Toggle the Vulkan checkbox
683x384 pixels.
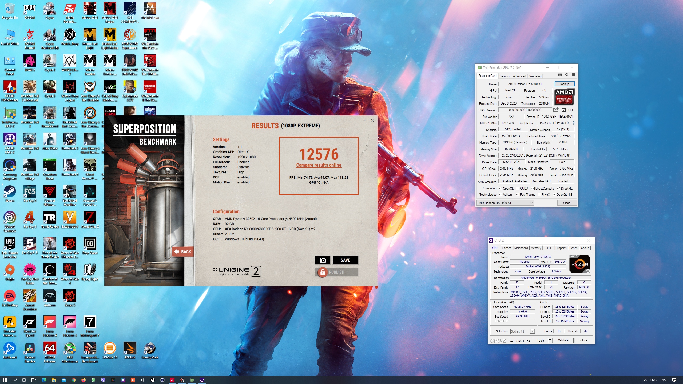tap(501, 195)
